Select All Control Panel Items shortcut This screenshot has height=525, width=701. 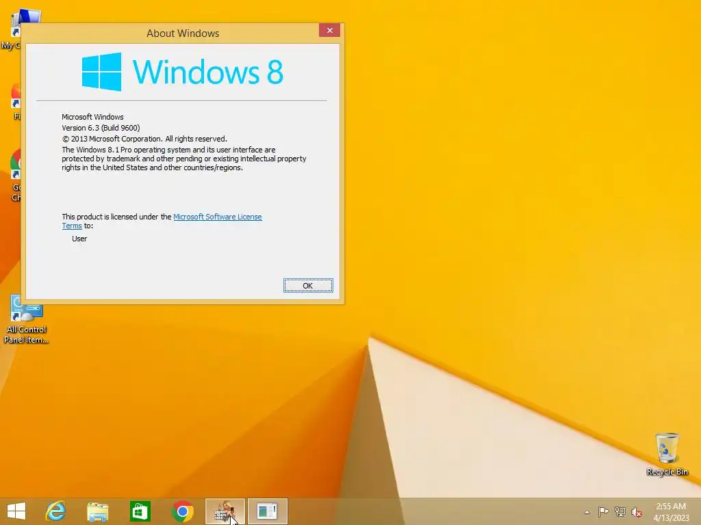coord(27,319)
